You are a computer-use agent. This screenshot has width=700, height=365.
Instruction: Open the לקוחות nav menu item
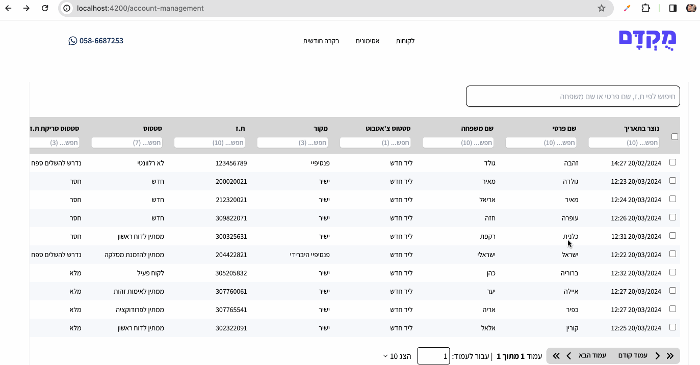[405, 41]
